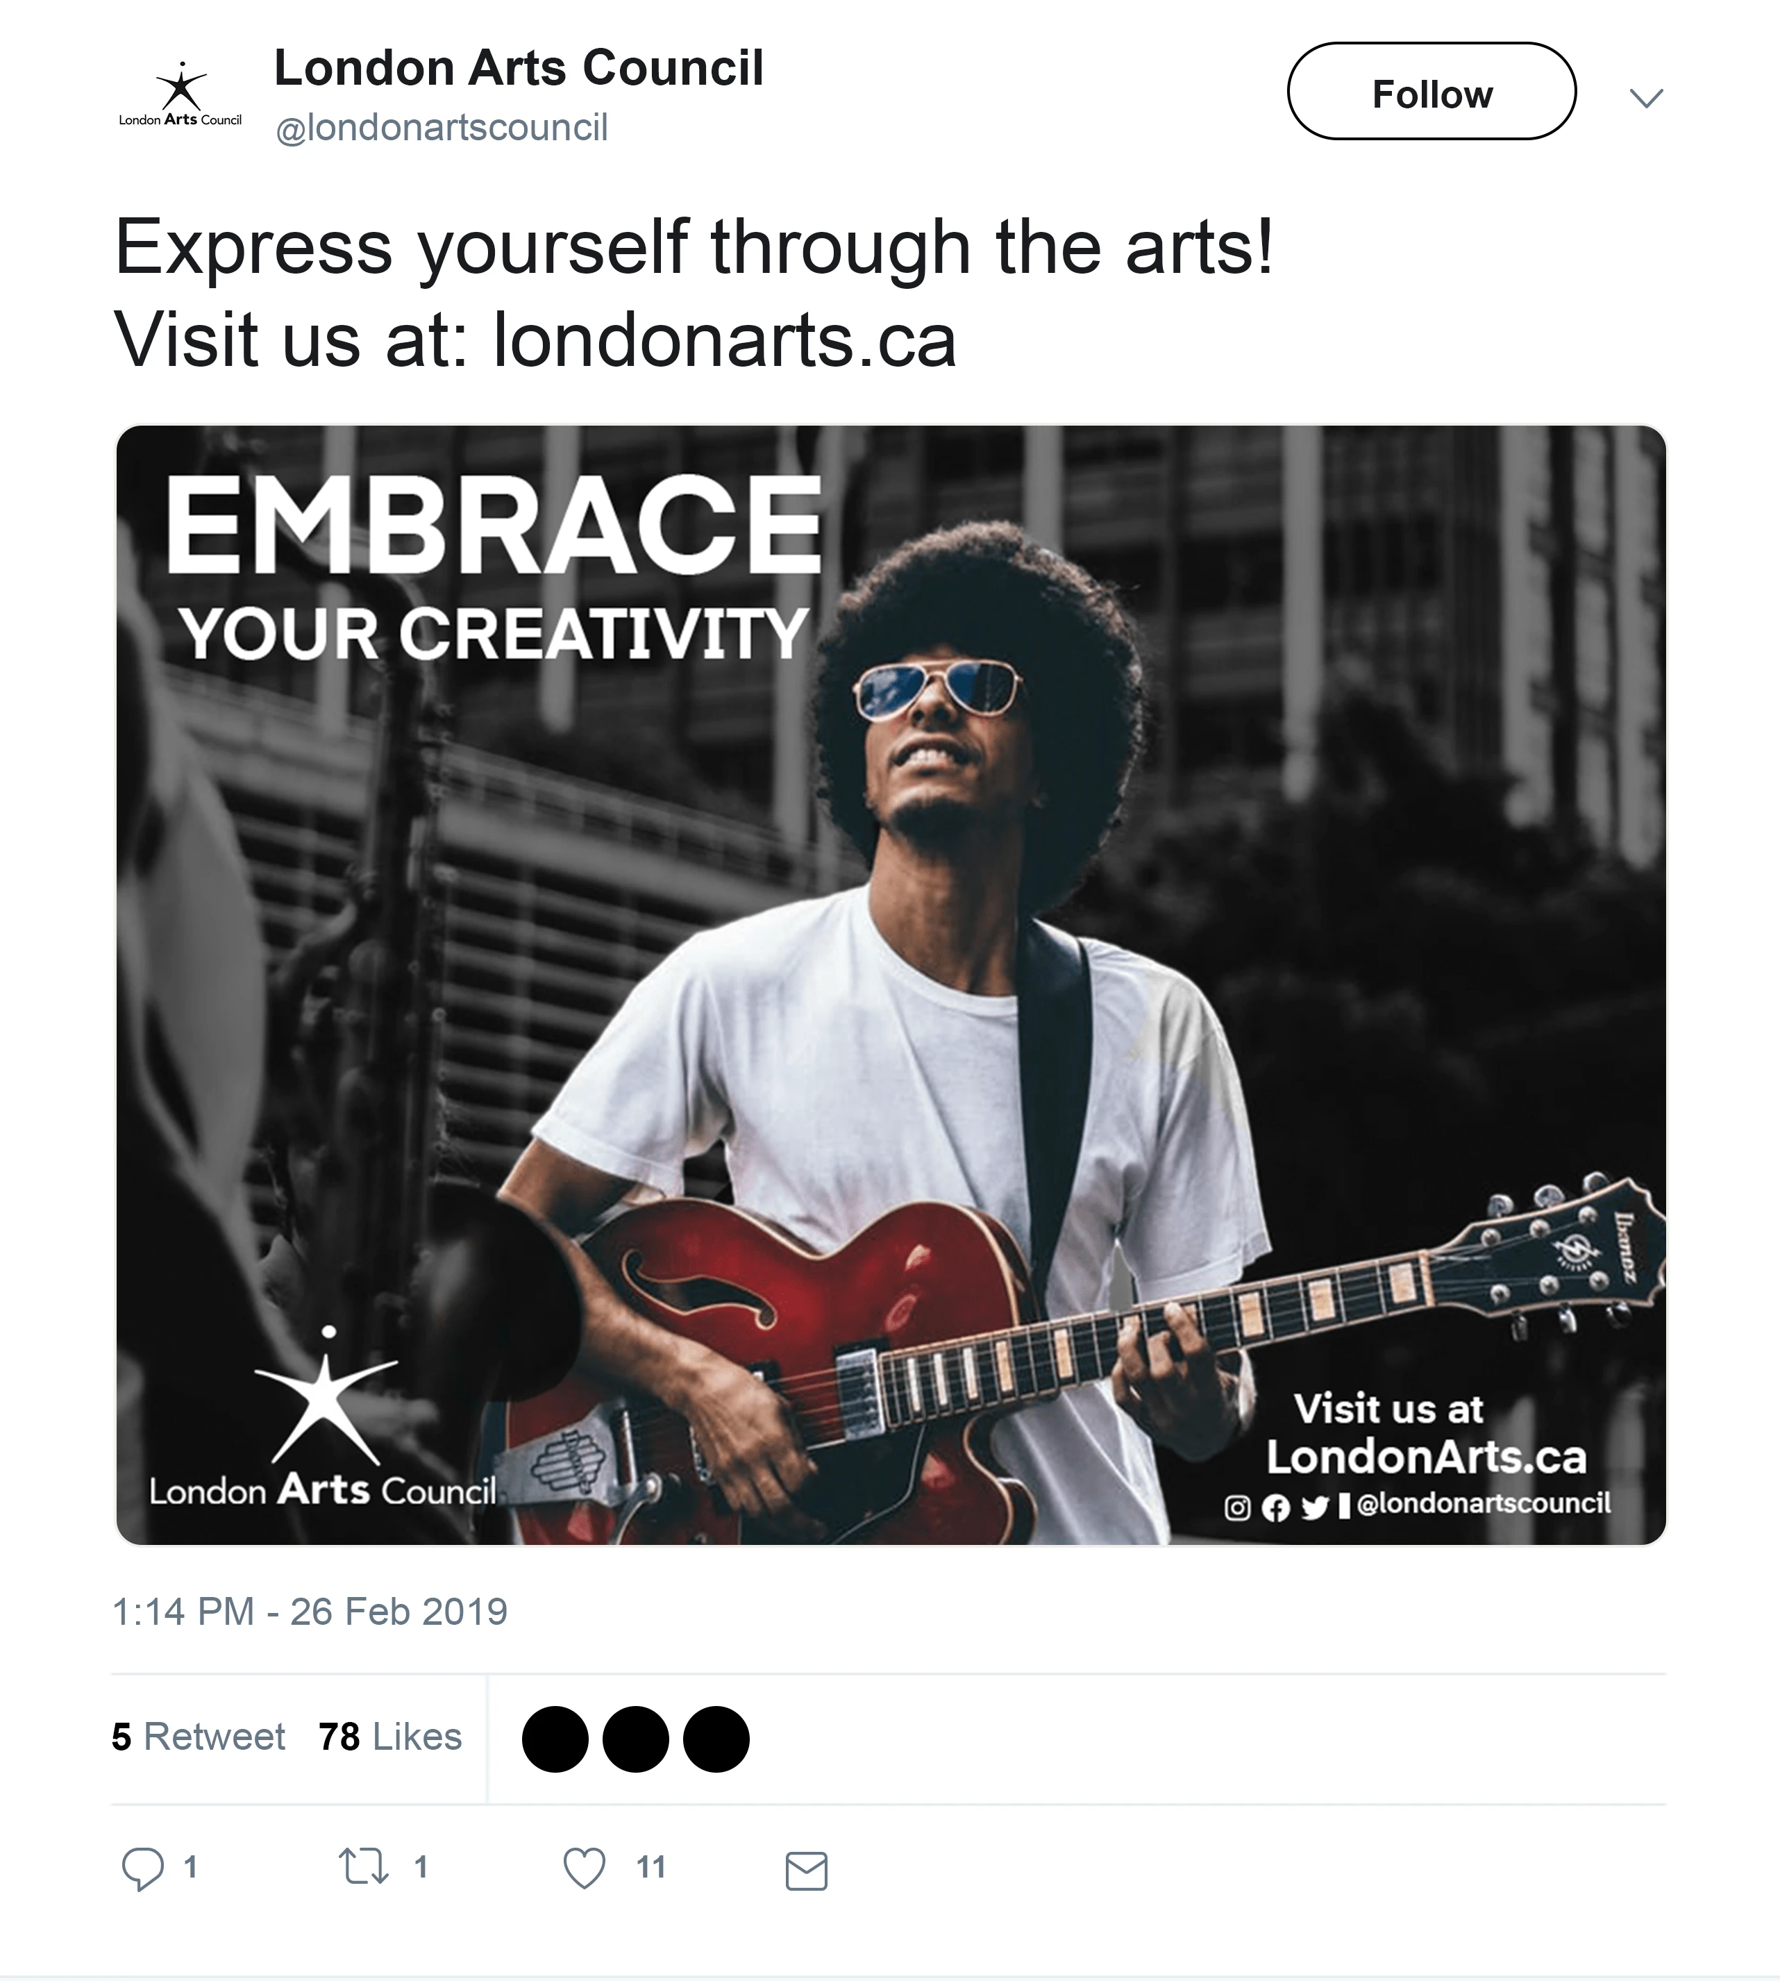The width and height of the screenshot is (1780, 1981).
Task: Click the second liker avatar circle
Action: [636, 1739]
